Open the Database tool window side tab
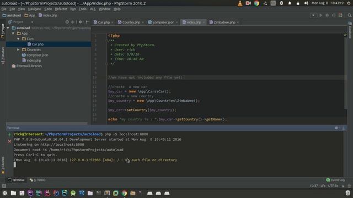The width and height of the screenshot is (353, 198). [x=350, y=30]
